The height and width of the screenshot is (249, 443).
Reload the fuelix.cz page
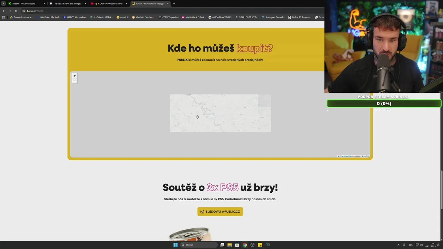[16, 11]
